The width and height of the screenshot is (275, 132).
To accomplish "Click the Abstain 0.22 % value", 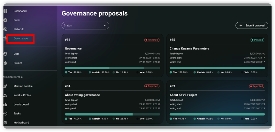I will [x=210, y=119].
